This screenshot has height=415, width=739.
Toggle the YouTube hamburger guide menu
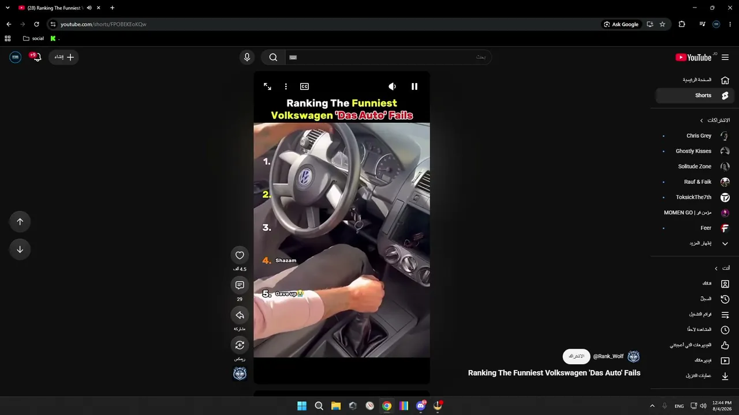tap(725, 57)
